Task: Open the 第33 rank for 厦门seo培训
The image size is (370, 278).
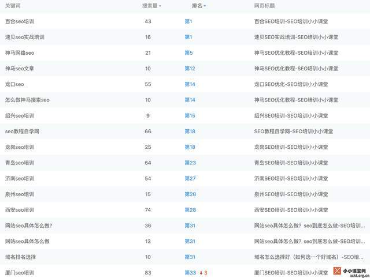Action: pyautogui.click(x=190, y=273)
